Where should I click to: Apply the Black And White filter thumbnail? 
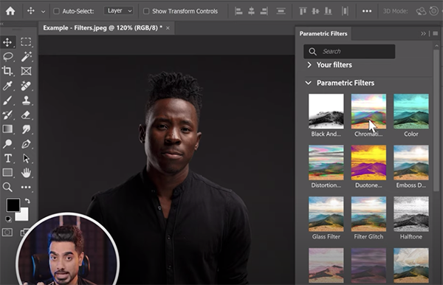tap(326, 111)
